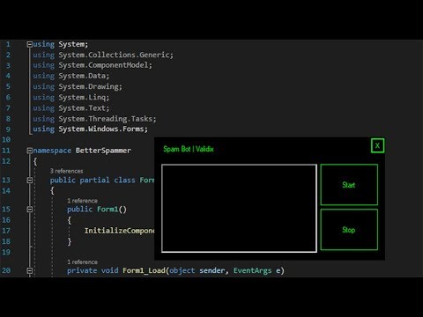Collapse the Form1() constructor at line 15

click(29, 209)
